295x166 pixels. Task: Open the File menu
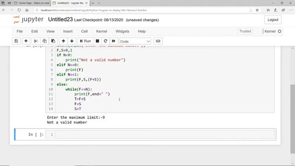[x=19, y=31]
